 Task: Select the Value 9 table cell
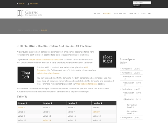[29, 116]
